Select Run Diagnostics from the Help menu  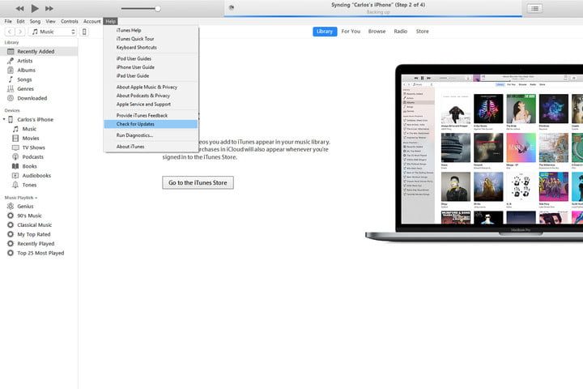[134, 135]
